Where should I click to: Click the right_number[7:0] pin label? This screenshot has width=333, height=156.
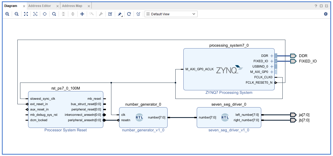[x=246, y=120]
